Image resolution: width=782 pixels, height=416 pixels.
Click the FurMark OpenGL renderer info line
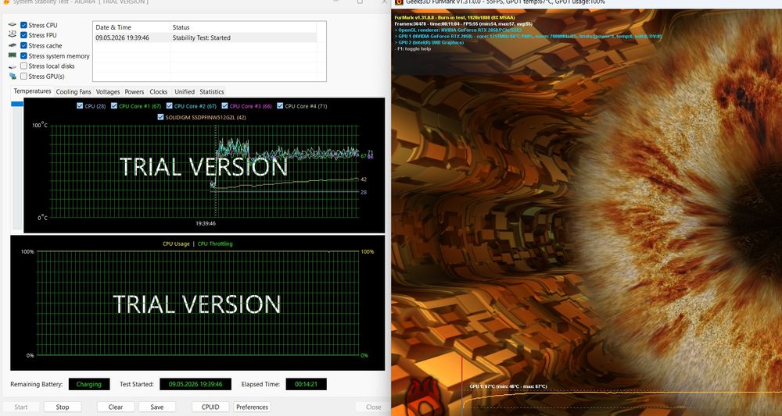pos(457,30)
